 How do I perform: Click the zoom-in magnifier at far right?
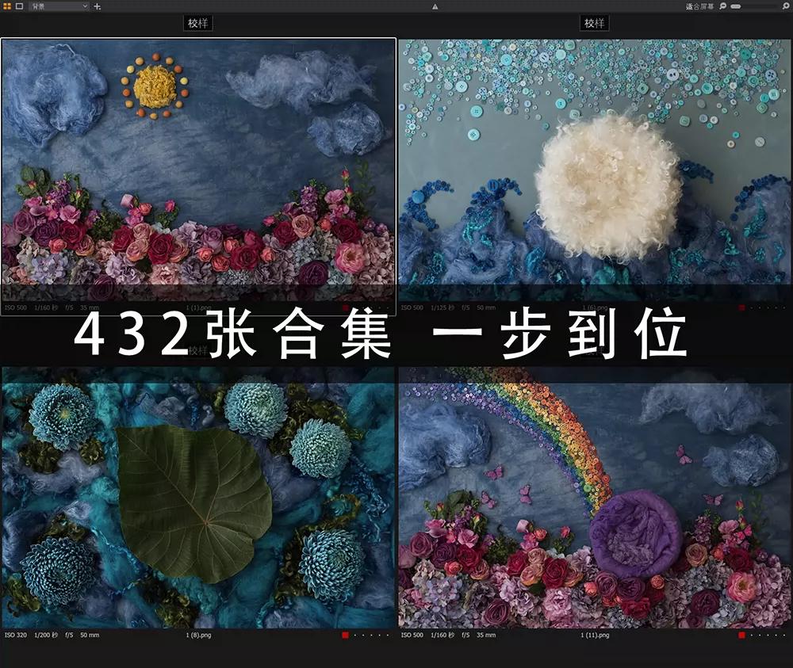tap(787, 6)
